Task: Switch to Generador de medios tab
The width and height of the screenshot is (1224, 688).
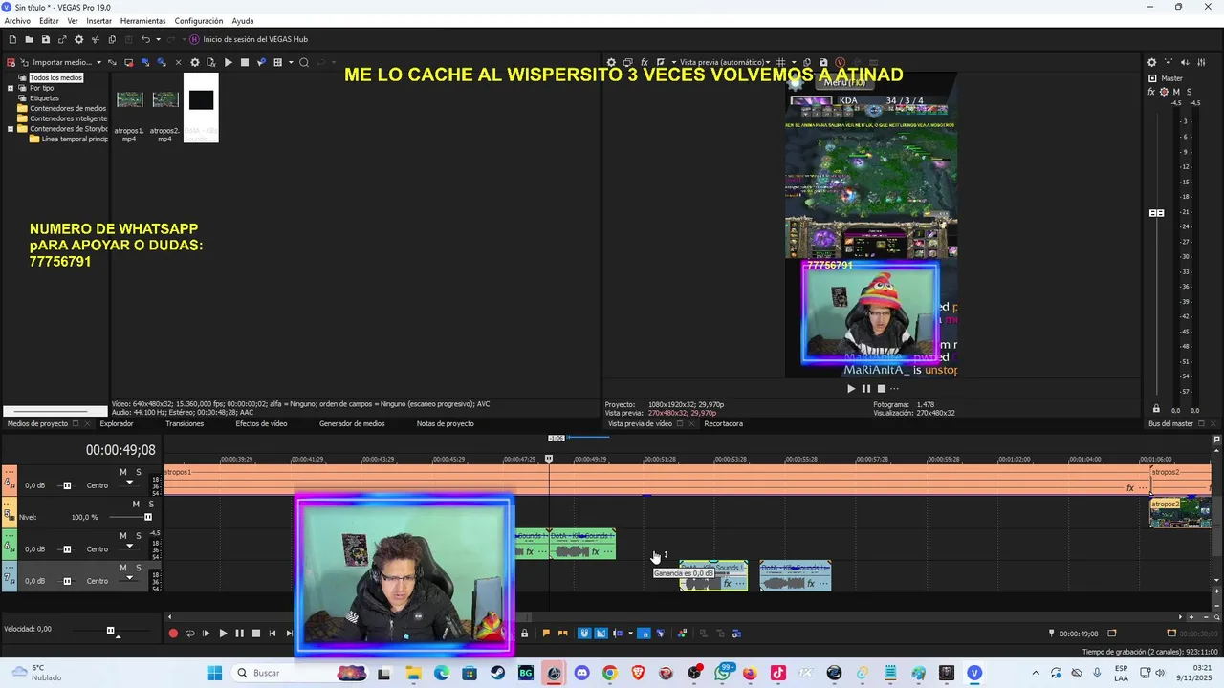Action: [x=352, y=423]
